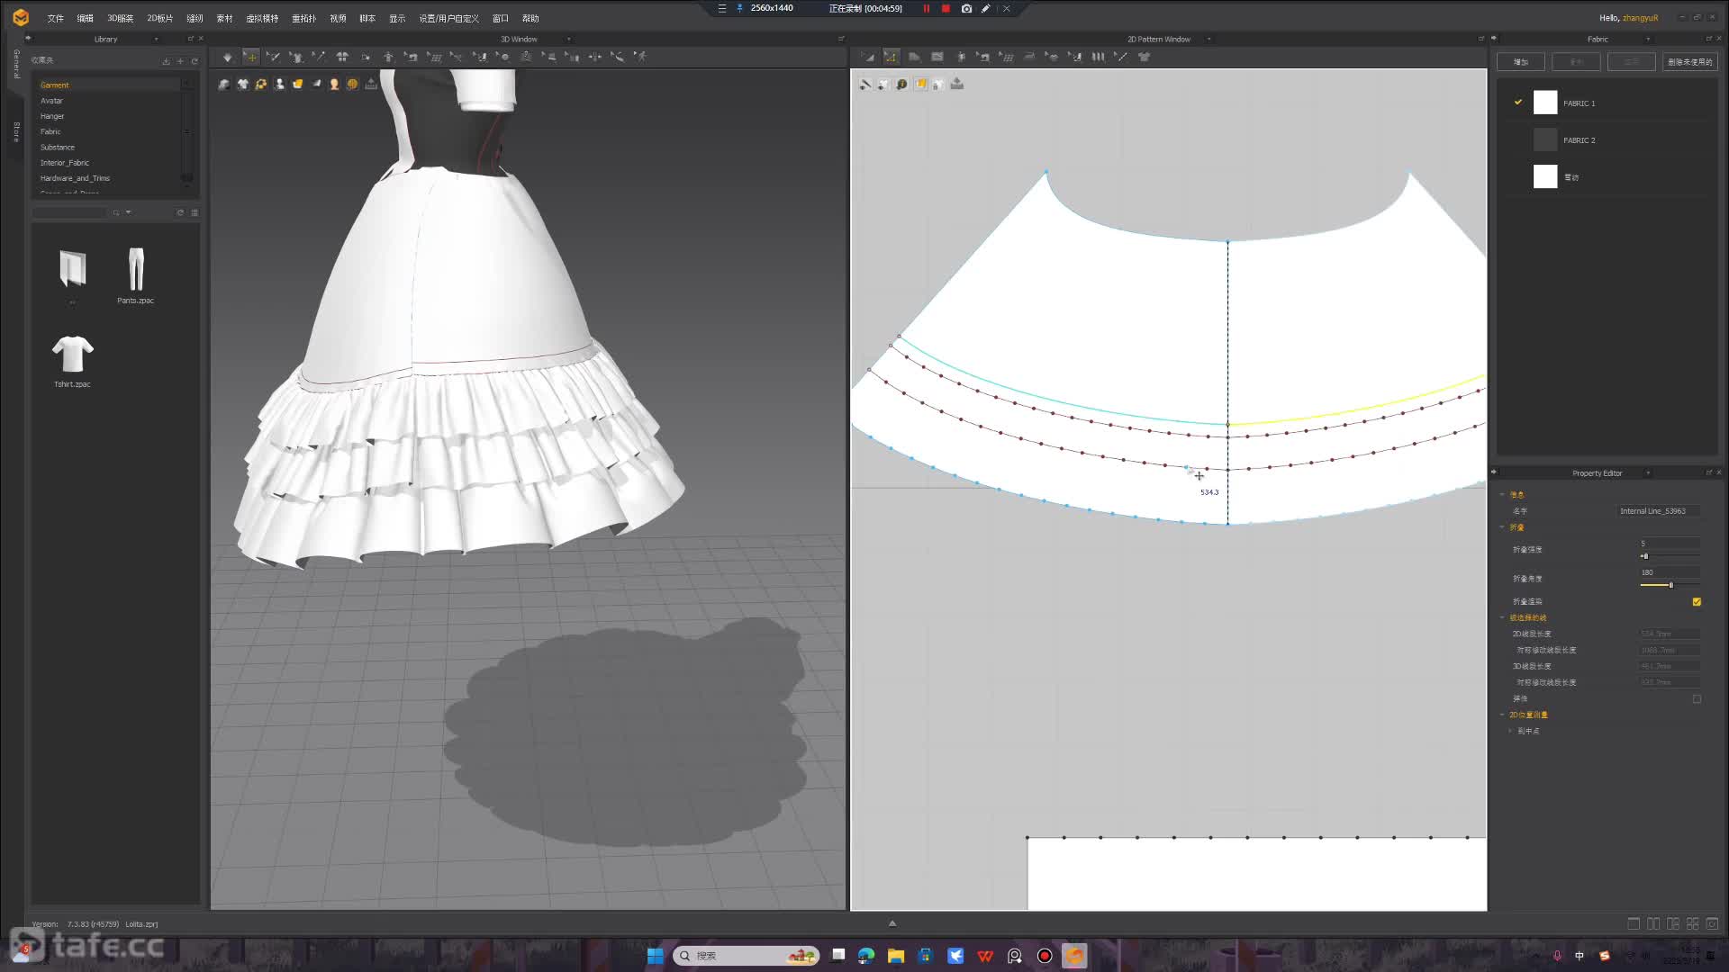Click the yellow pattern display icon in the 2D window
Viewport: 1729px width, 972px height.
920,84
